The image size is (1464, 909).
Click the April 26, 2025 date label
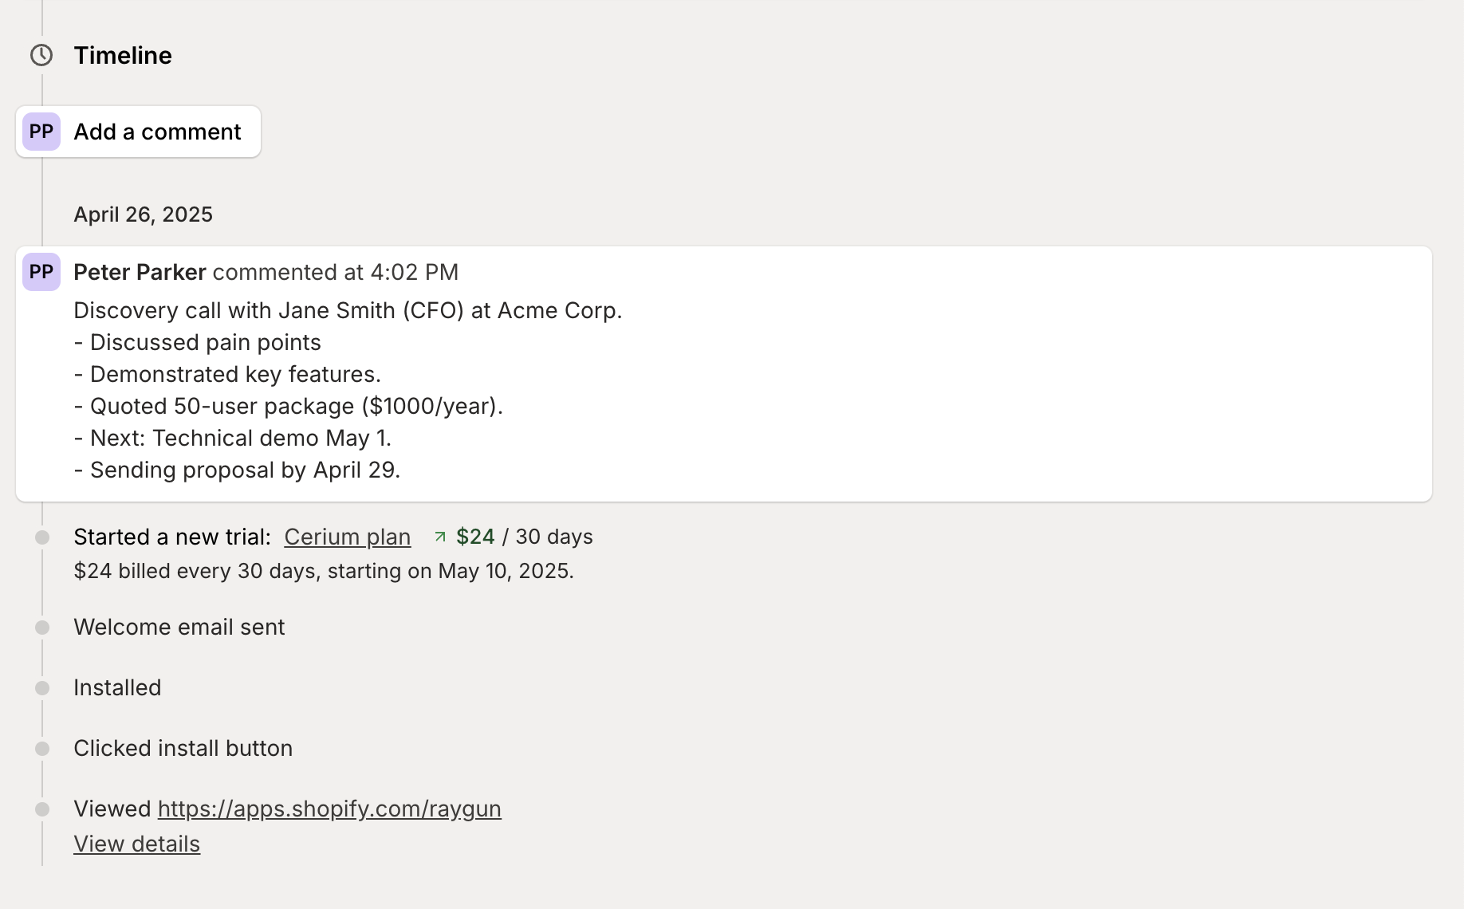[x=143, y=214]
